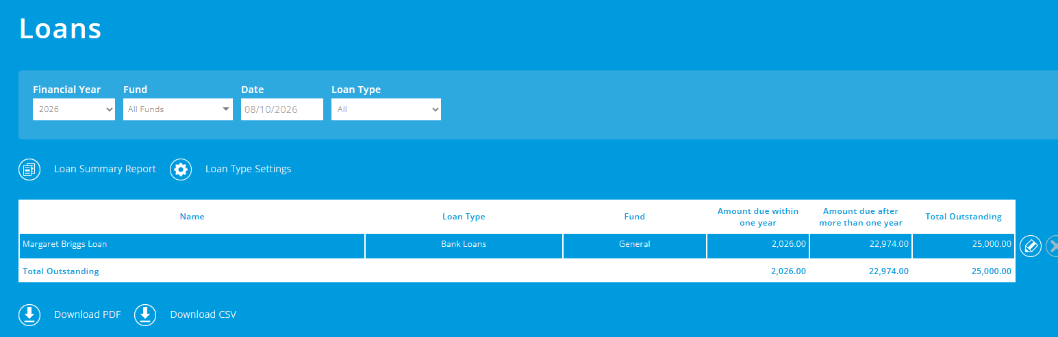Click the Loan Type Settings gear icon

(x=181, y=170)
